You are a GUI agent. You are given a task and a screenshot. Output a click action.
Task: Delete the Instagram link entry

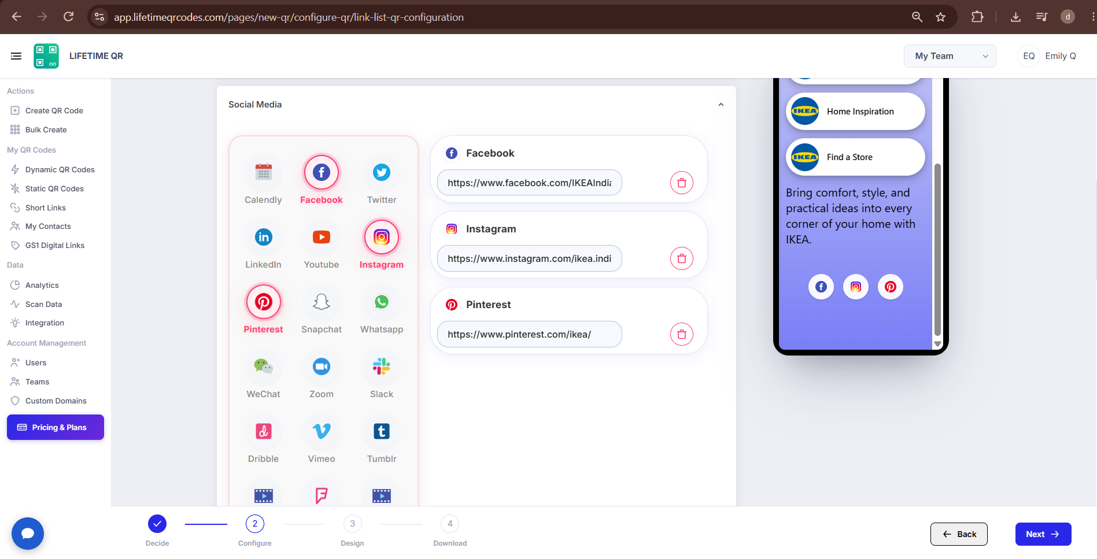coord(682,258)
